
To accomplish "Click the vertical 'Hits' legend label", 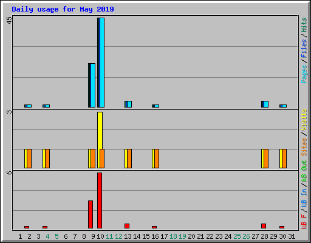I will pos(304,25).
